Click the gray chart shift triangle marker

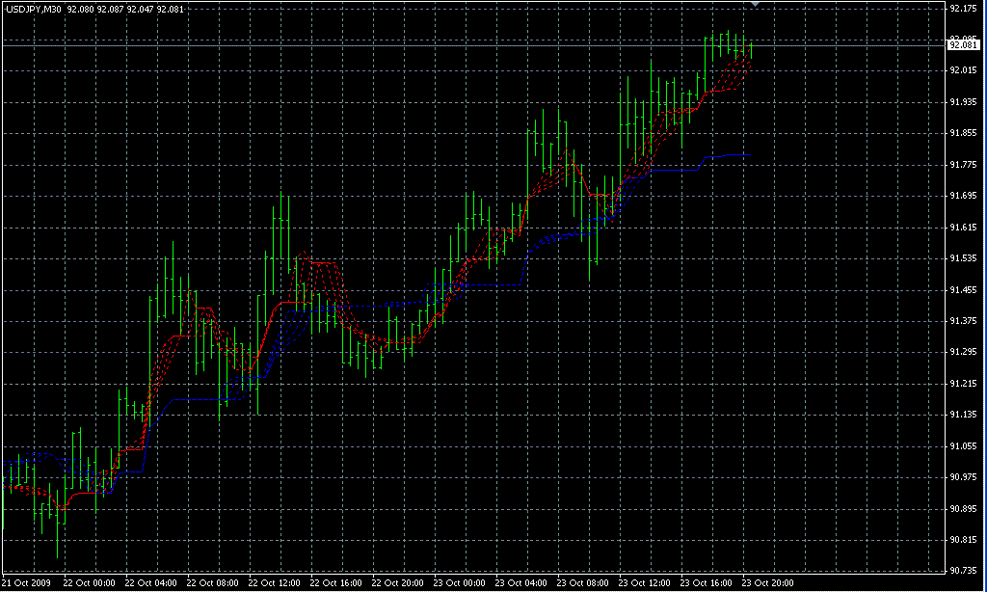coord(756,4)
